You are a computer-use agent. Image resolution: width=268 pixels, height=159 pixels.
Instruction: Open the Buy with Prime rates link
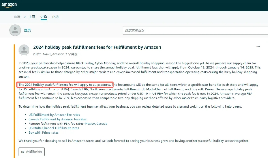point(43,132)
